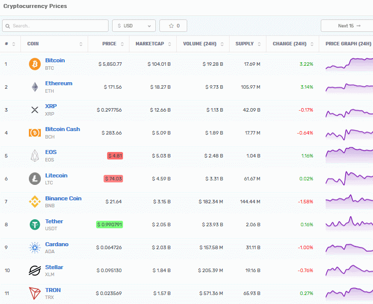373x304 pixels.
Task: Click the Ethereum diamond logo
Action: (x=35, y=87)
